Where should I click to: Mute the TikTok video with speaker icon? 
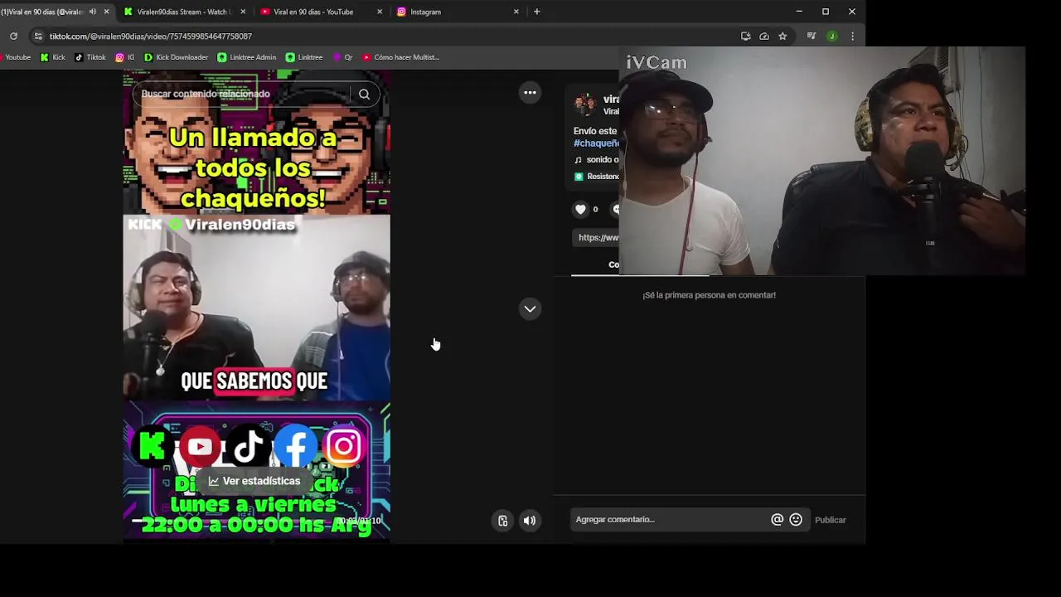click(x=530, y=521)
